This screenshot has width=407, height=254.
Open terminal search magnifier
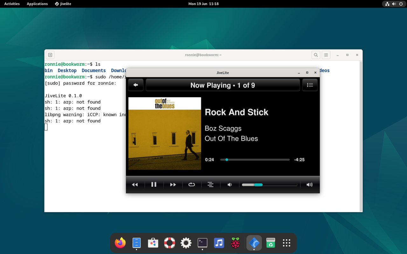click(316, 55)
